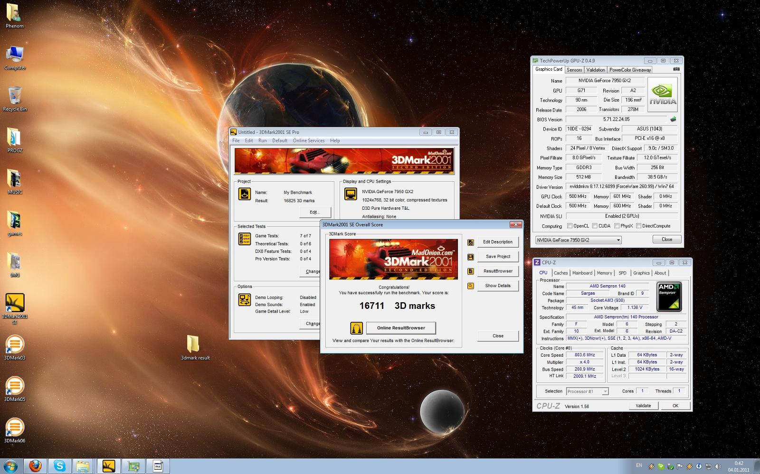Click the ResultBrowser button
This screenshot has width=760, height=474.
pyautogui.click(x=498, y=271)
